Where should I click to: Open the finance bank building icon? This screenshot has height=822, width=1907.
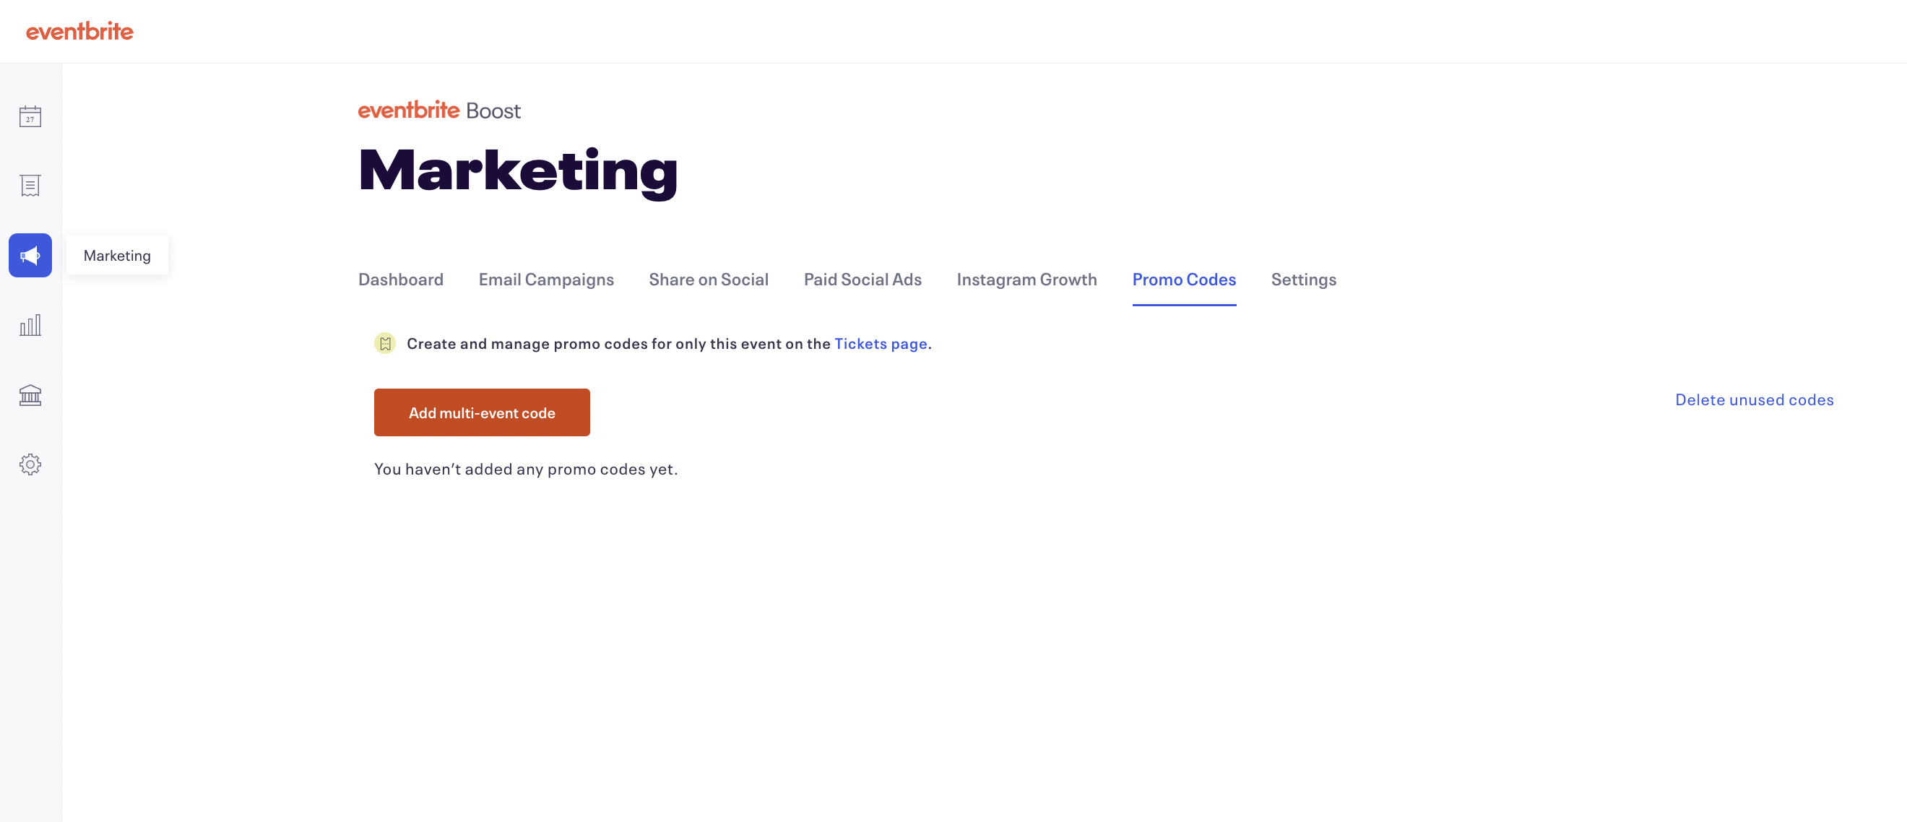coord(30,394)
